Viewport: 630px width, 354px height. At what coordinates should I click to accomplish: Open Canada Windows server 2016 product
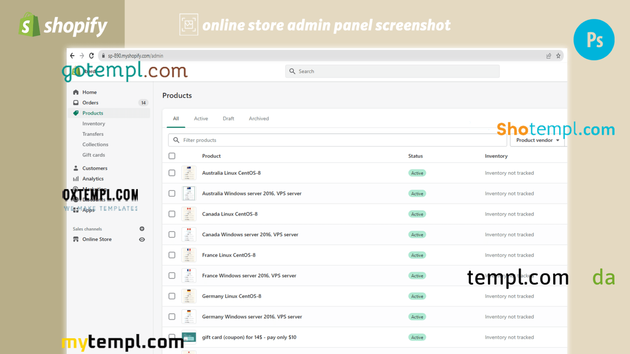tap(250, 234)
